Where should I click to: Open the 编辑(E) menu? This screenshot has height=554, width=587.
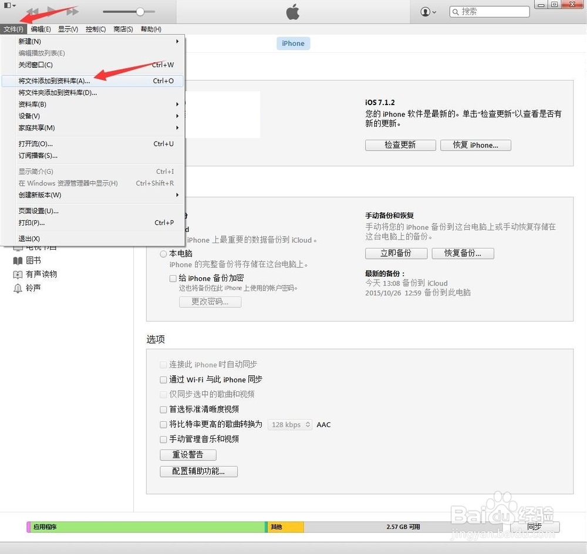(x=41, y=29)
